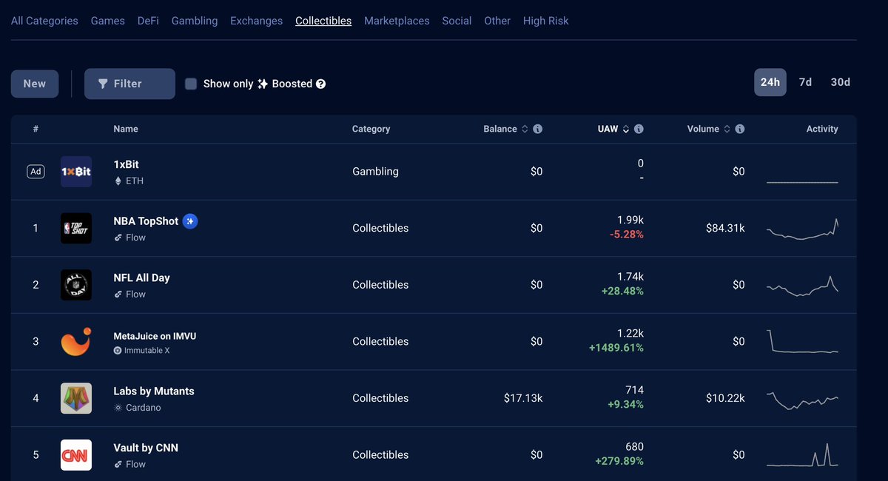Click the Gambling category cell for 1xBit
This screenshot has width=888, height=481.
(375, 172)
